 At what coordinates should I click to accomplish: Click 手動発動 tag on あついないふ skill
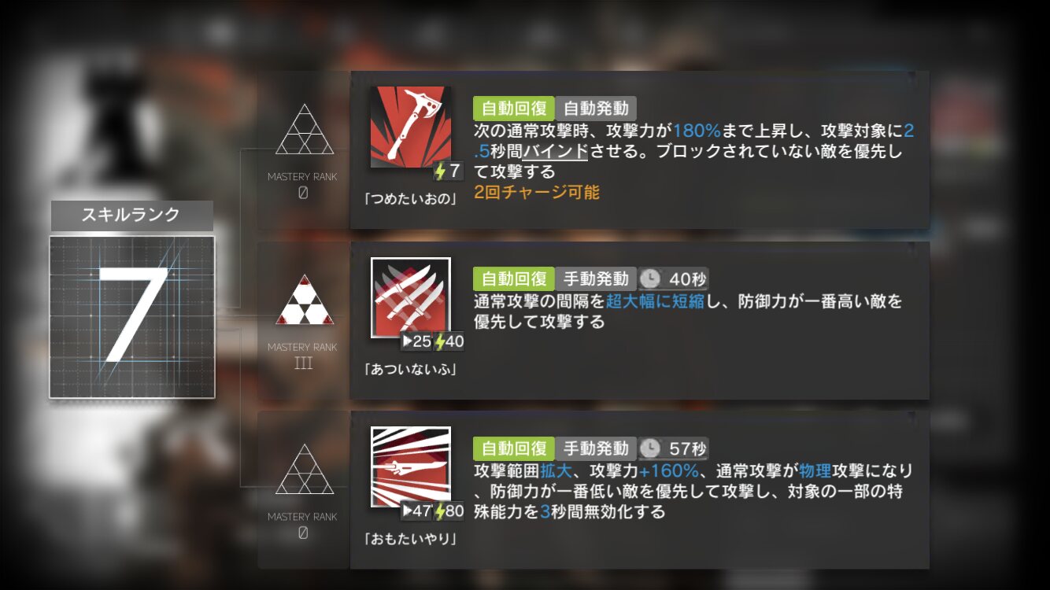(596, 278)
